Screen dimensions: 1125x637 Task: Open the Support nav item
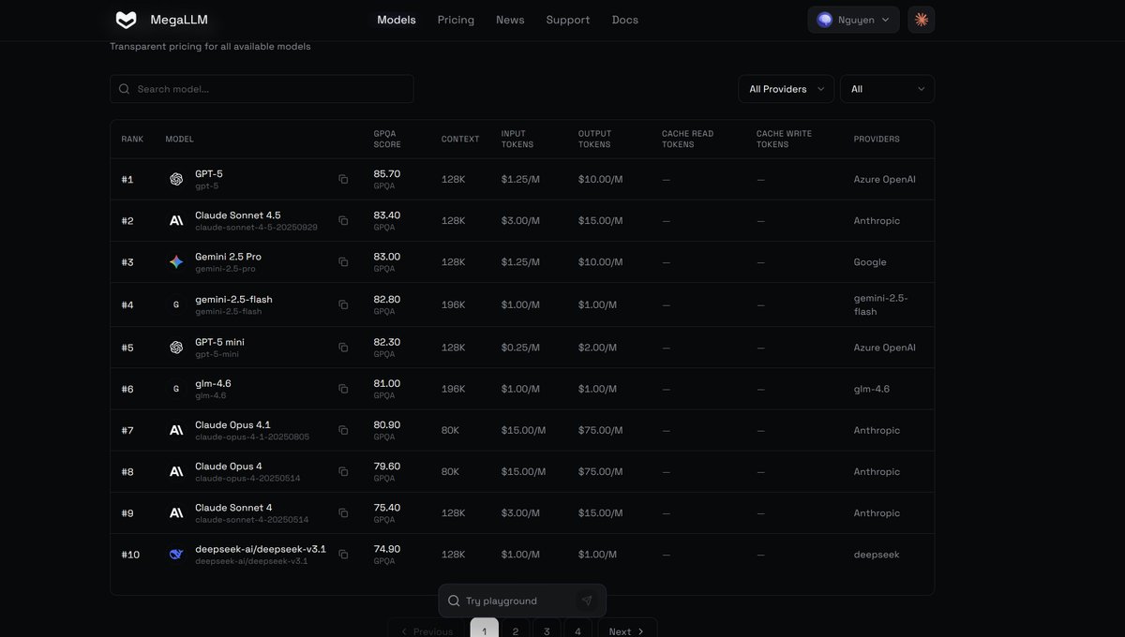pos(568,20)
